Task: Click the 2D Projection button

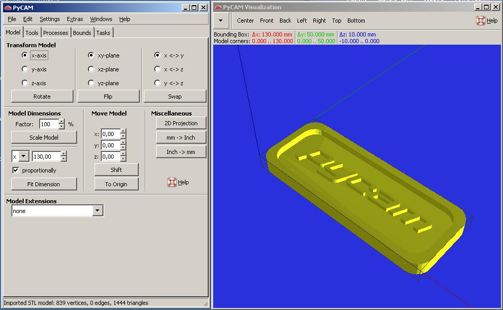Action: coord(181,123)
